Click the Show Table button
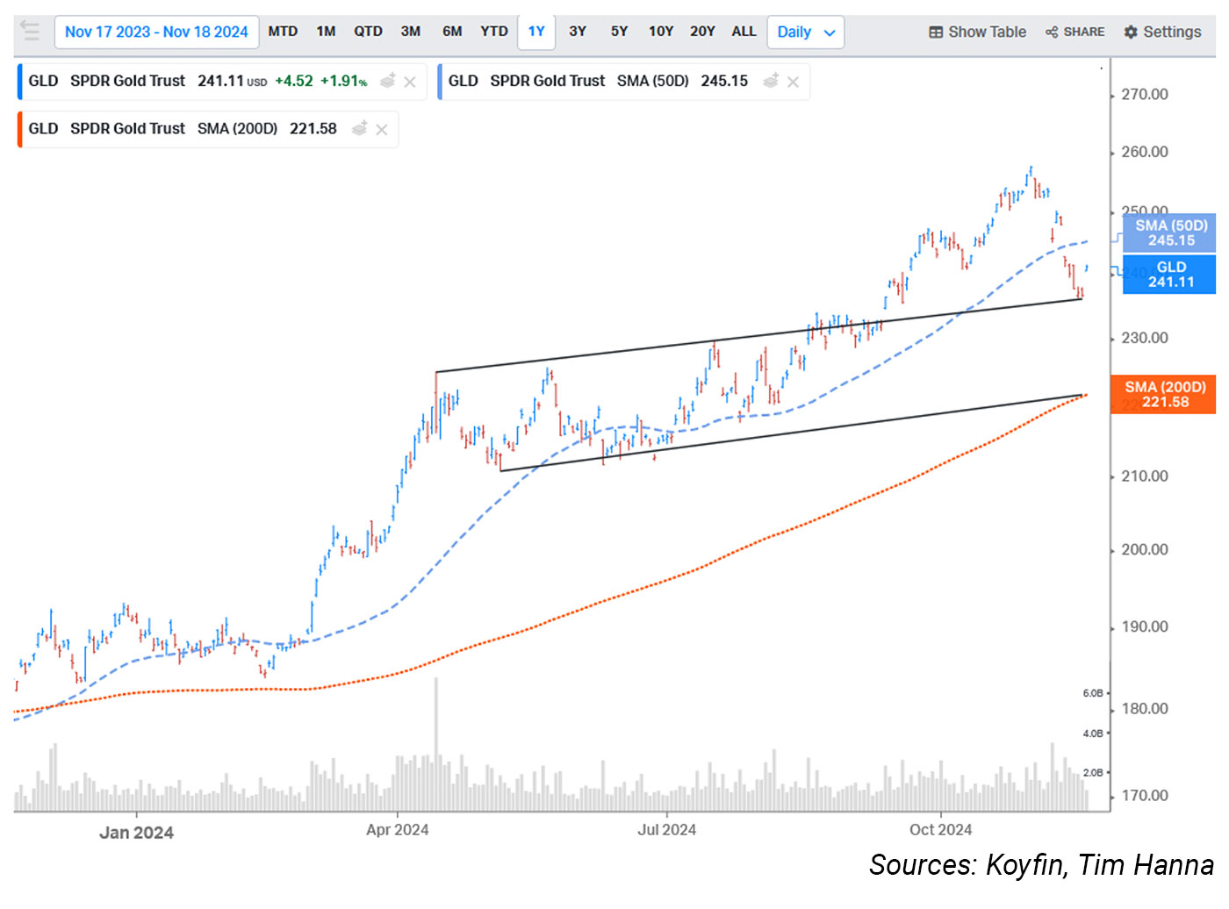Screen dimensions: 1229x909 pos(977,32)
